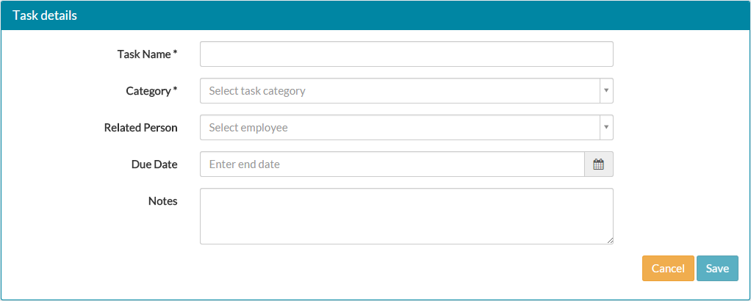This screenshot has height=301, width=751.
Task: Expand the Category dropdown arrow
Action: point(606,91)
